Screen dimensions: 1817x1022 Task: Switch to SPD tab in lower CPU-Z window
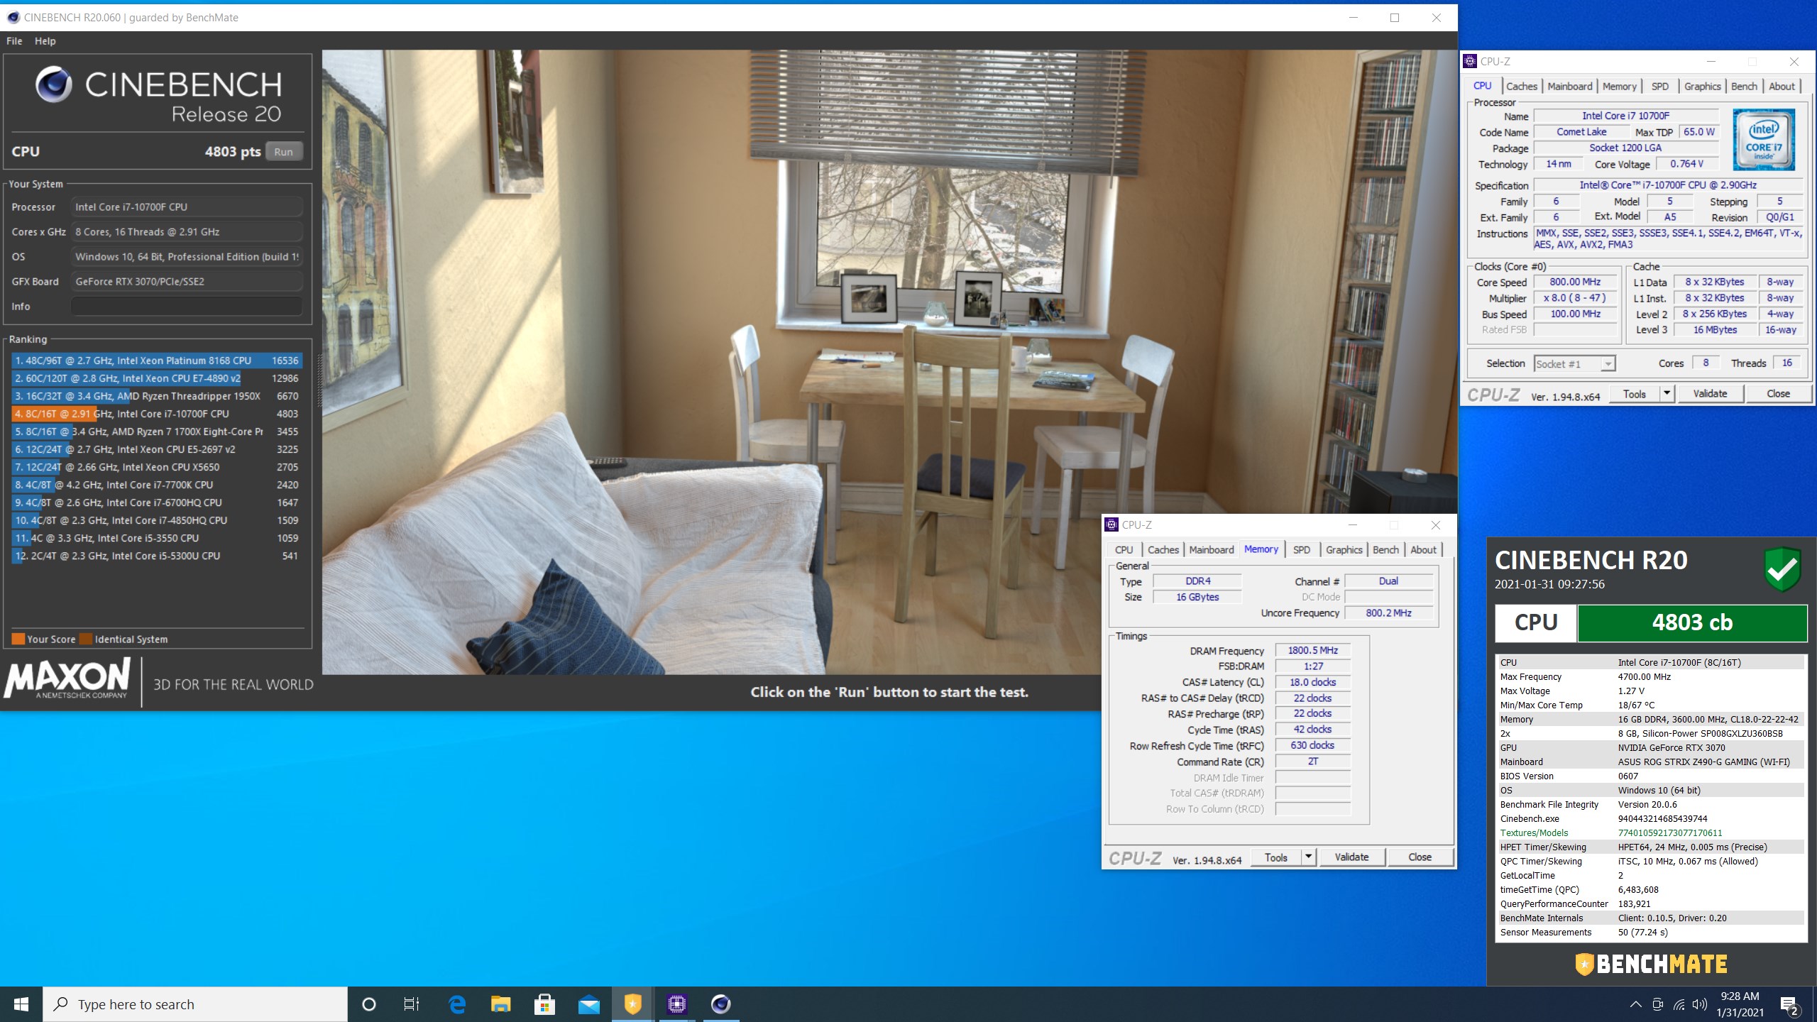(1302, 550)
